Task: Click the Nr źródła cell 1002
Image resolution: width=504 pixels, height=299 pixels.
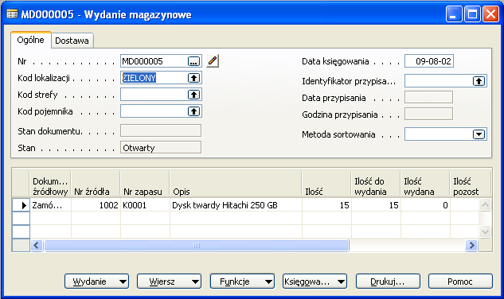Action: point(96,205)
